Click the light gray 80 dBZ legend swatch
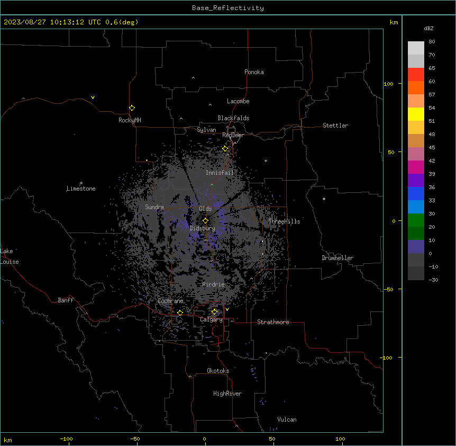The width and height of the screenshot is (456, 446). pos(416,48)
